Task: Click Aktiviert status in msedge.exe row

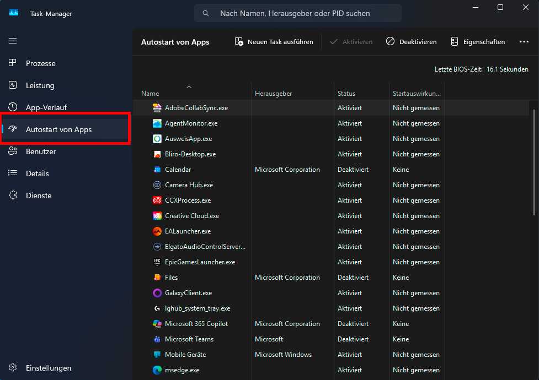Action: 350,370
